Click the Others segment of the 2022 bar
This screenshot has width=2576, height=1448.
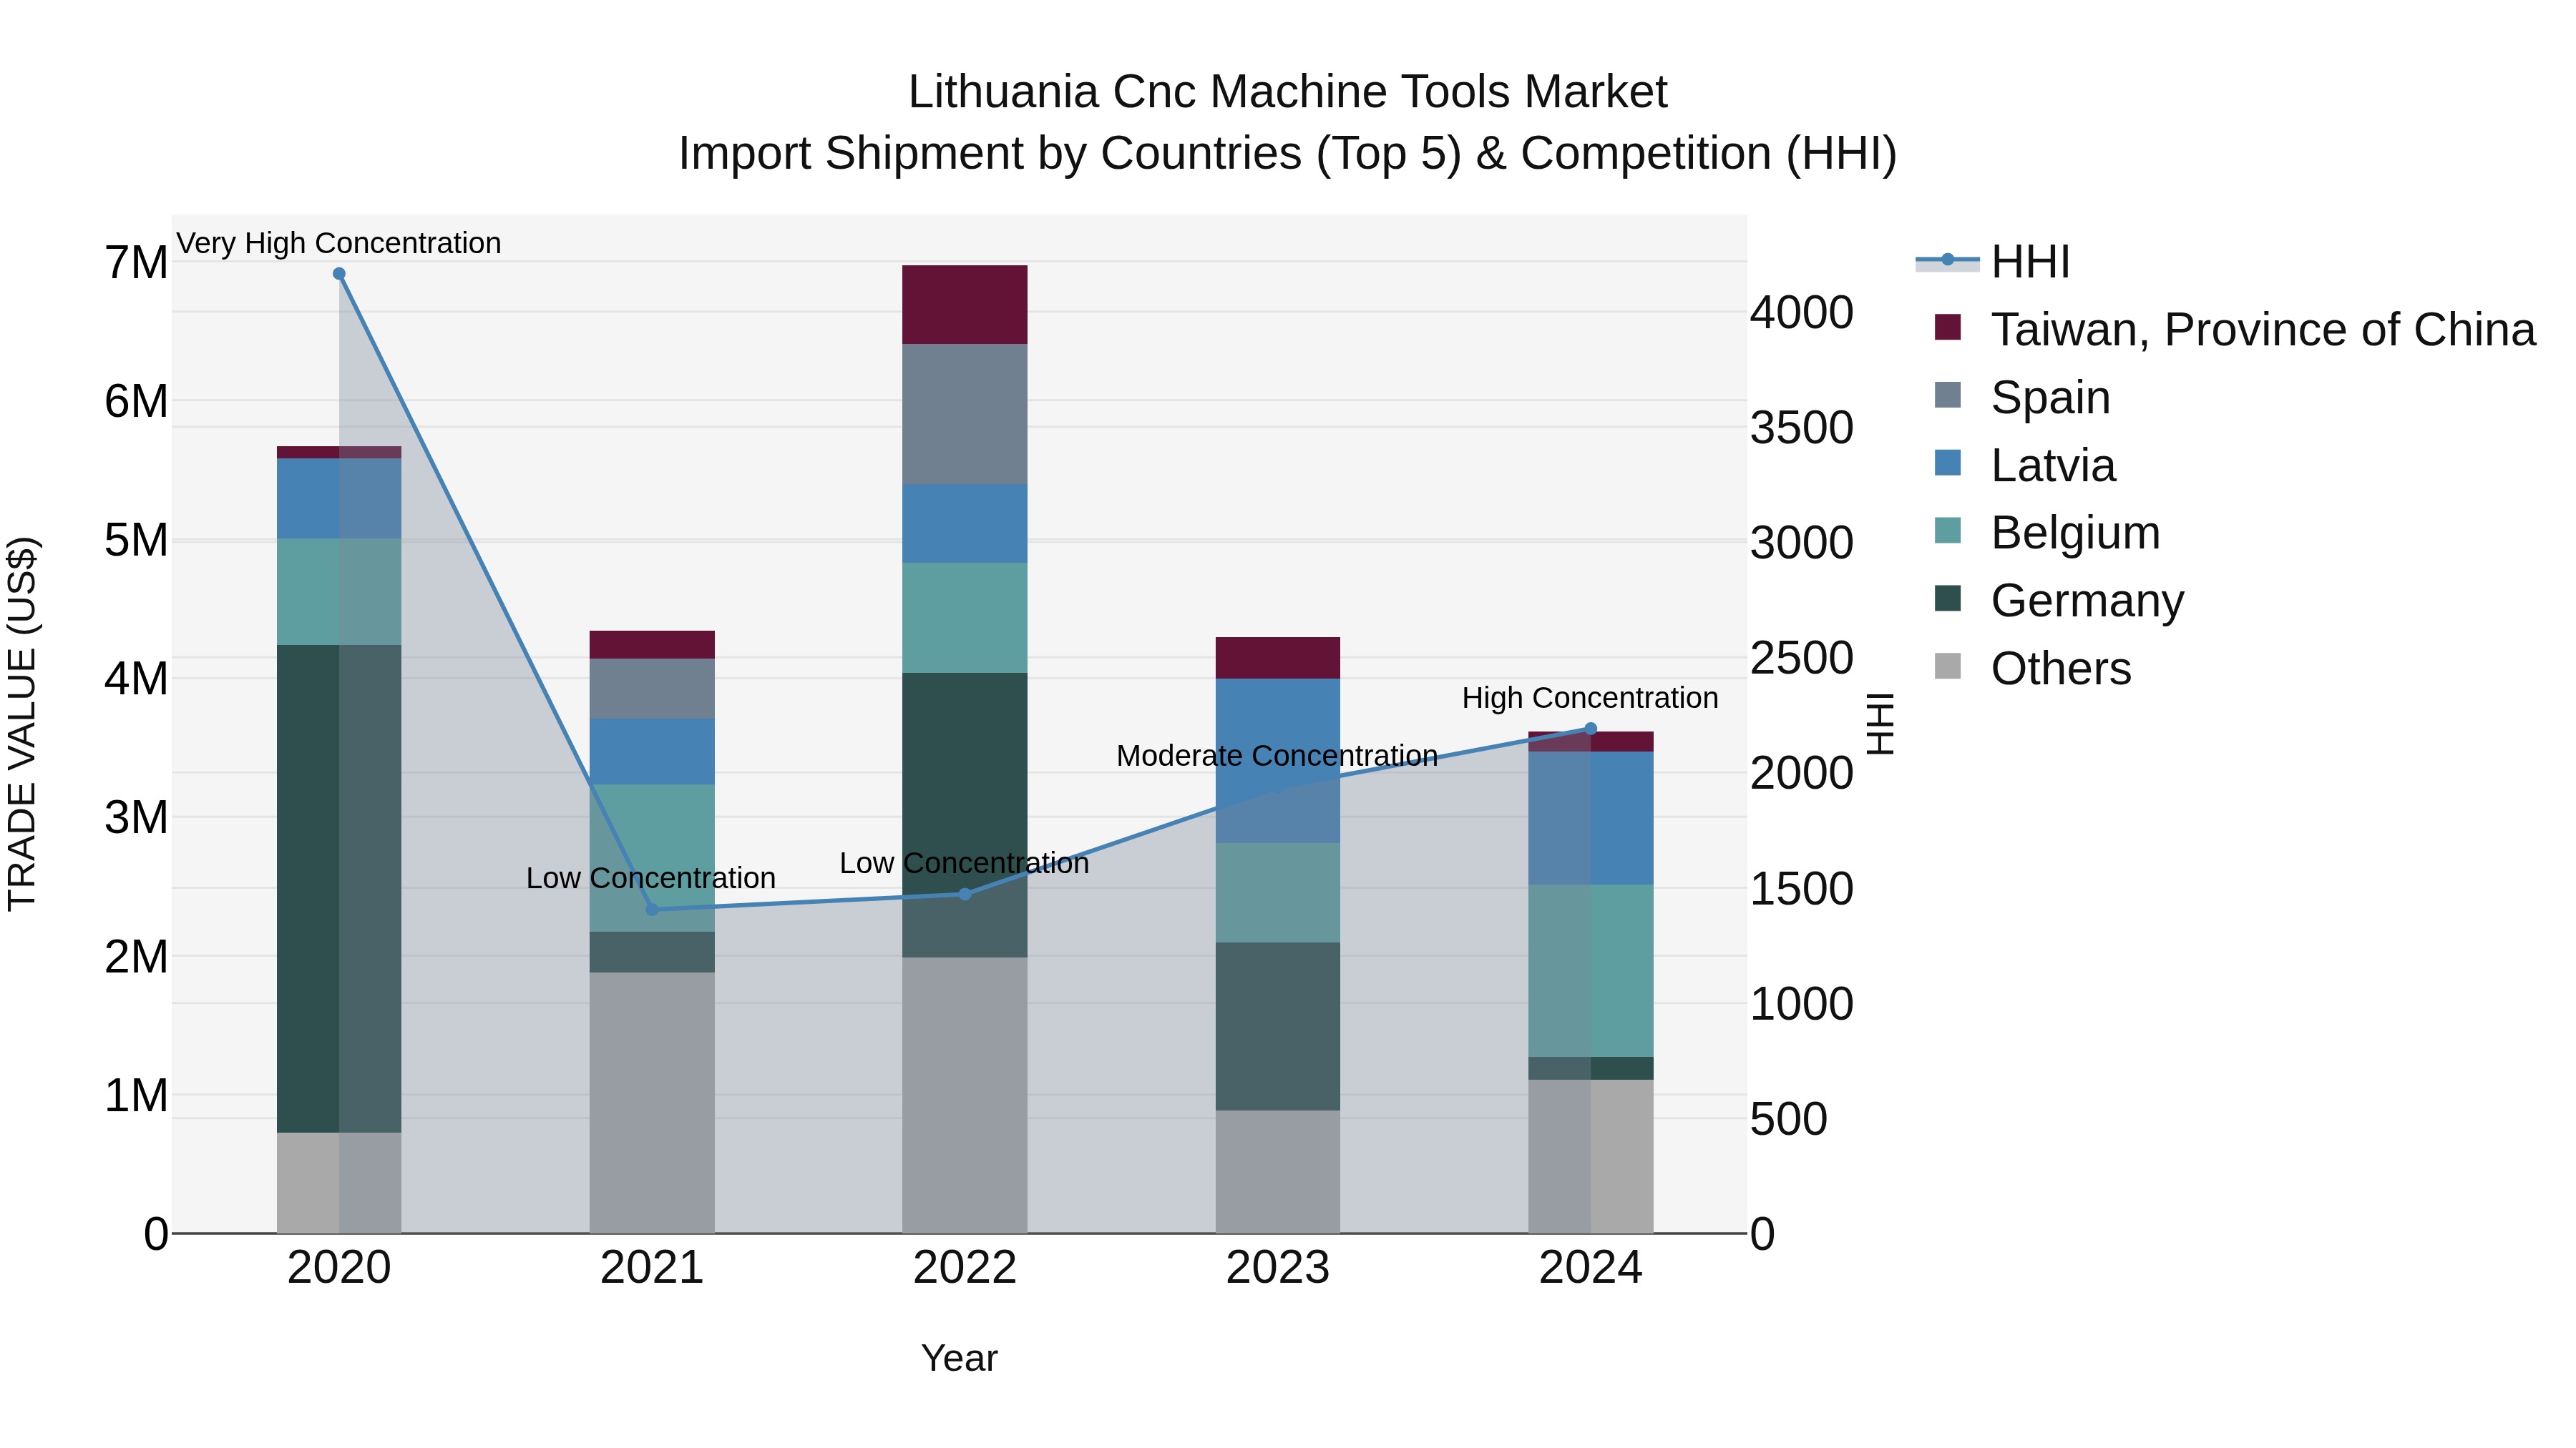click(965, 1095)
